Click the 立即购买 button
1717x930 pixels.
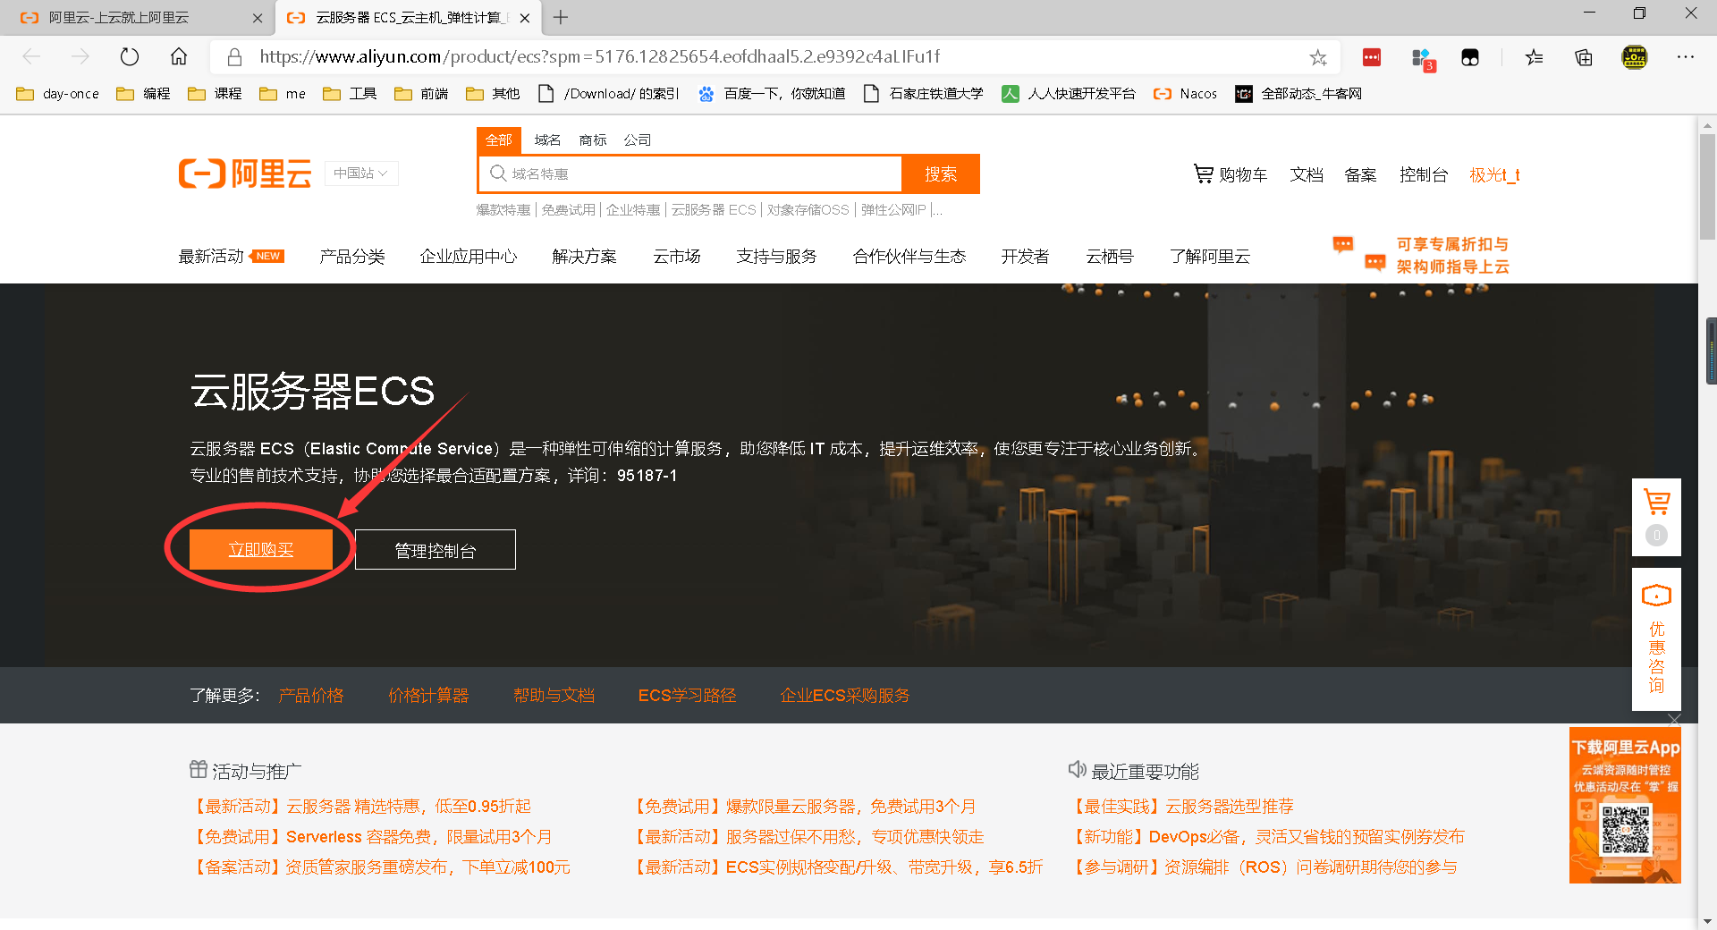261,549
